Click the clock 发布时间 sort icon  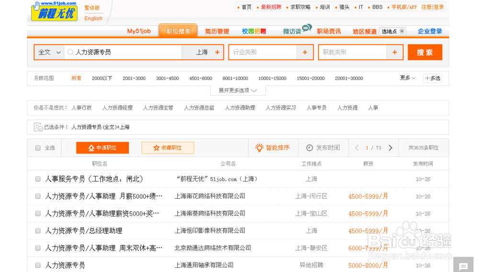[x=309, y=148]
